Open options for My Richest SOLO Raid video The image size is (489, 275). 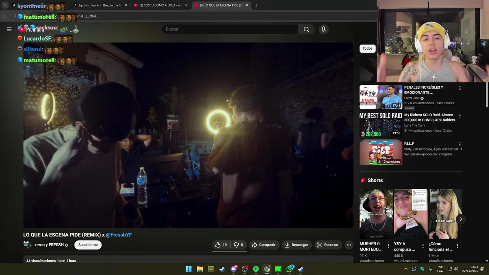pos(460,116)
